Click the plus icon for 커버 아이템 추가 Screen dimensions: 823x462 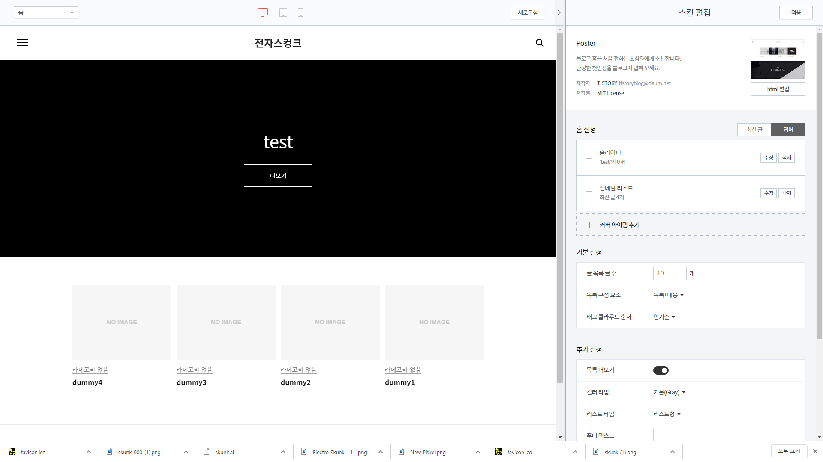click(x=589, y=225)
